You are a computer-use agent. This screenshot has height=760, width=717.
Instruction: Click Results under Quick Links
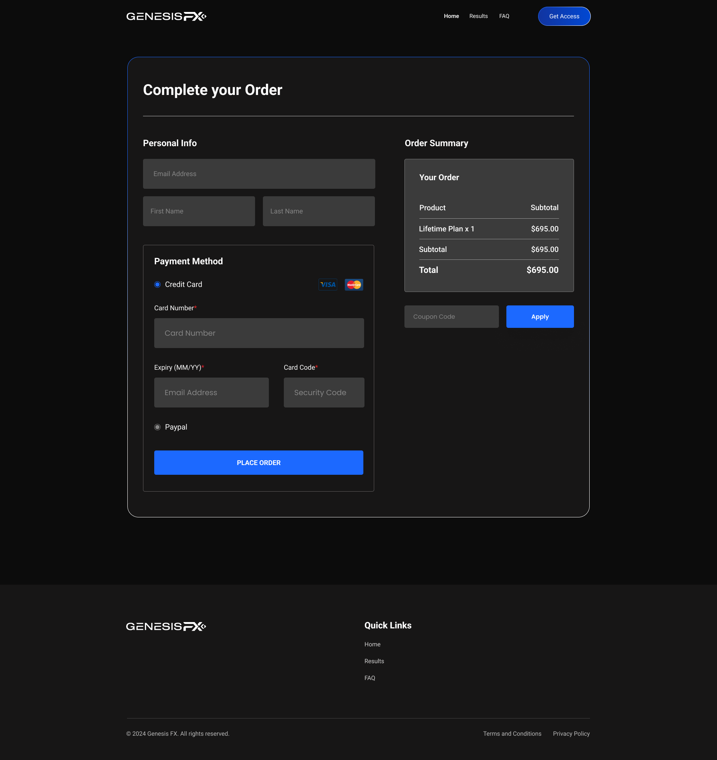(374, 661)
